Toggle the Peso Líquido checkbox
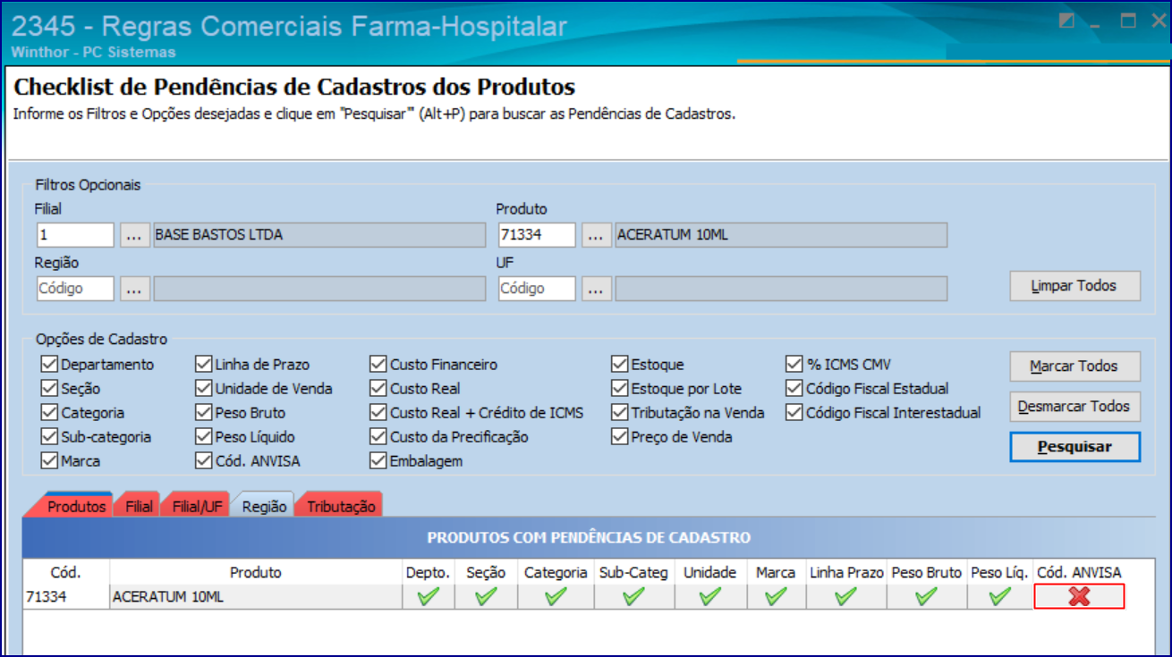The image size is (1172, 657). 204,437
